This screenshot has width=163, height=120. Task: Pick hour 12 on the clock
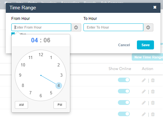41,55
